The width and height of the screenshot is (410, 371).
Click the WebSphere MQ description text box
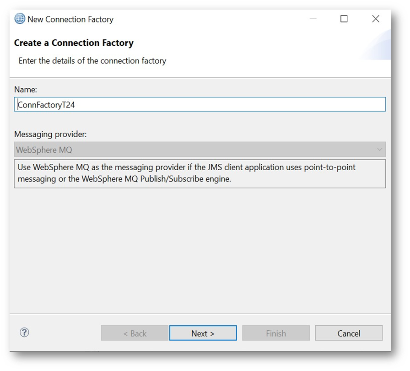pos(200,173)
